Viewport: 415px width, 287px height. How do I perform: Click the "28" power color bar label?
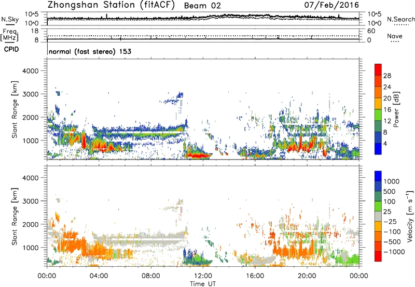coord(387,76)
